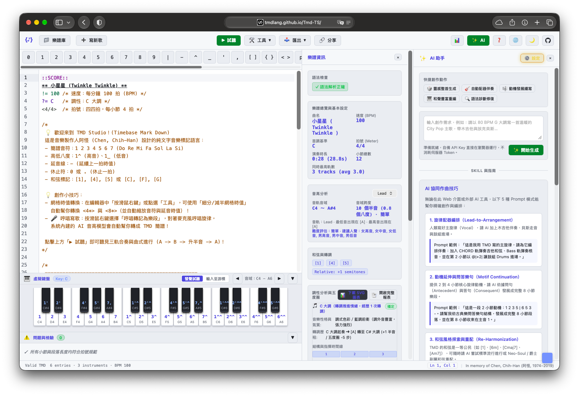579x396 pixels.
Task: Click the globe language icon
Action: tap(516, 40)
